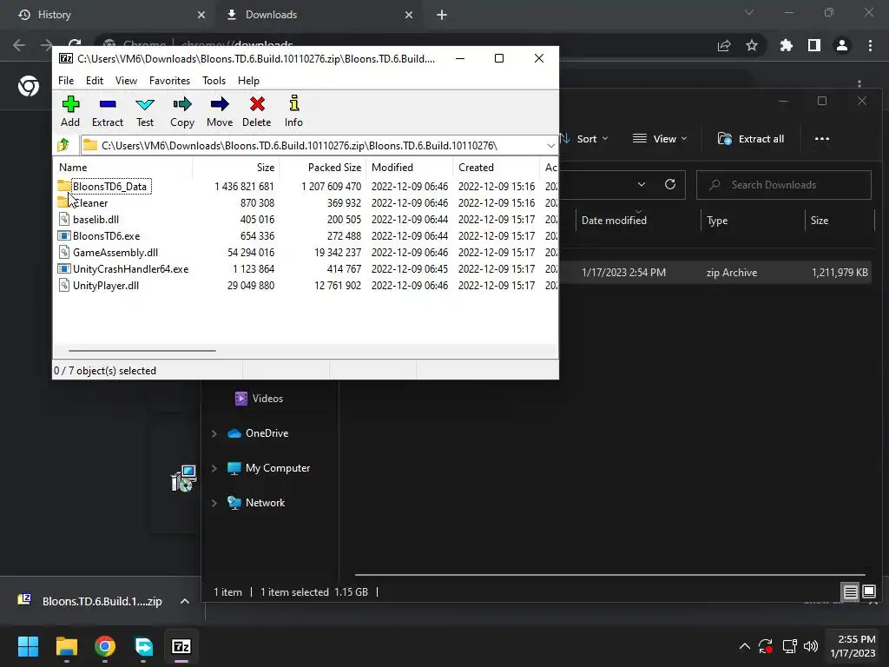This screenshot has height=667, width=889.
Task: Open the Help menu in 7-Zip
Action: (248, 81)
